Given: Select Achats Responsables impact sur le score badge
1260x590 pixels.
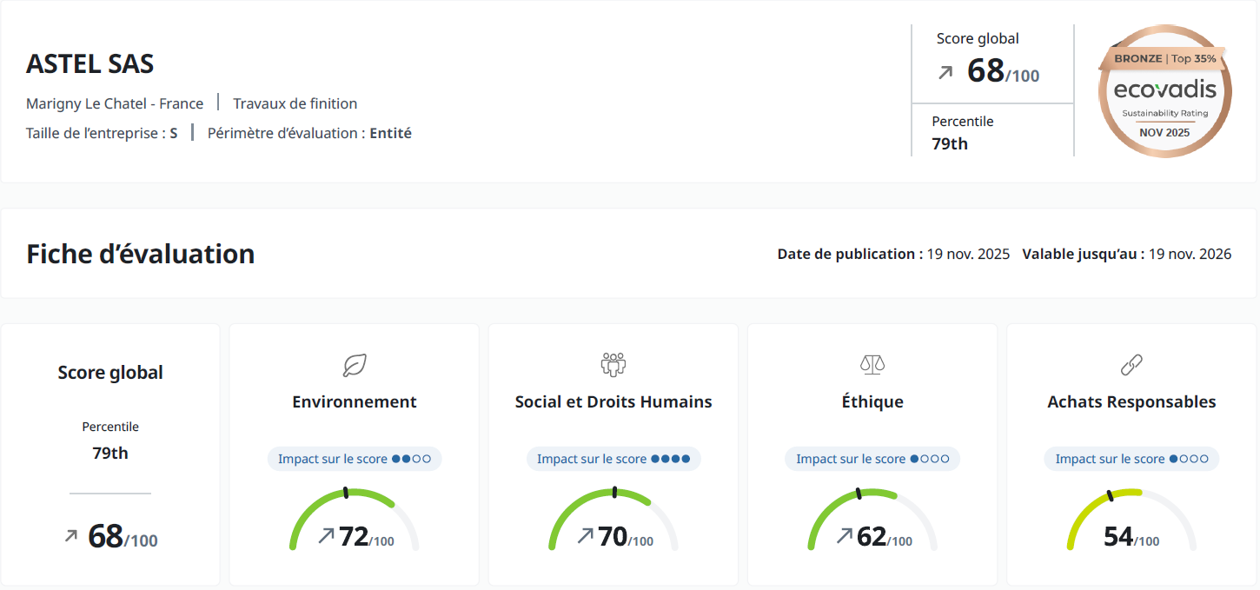Looking at the screenshot, I should (1131, 459).
